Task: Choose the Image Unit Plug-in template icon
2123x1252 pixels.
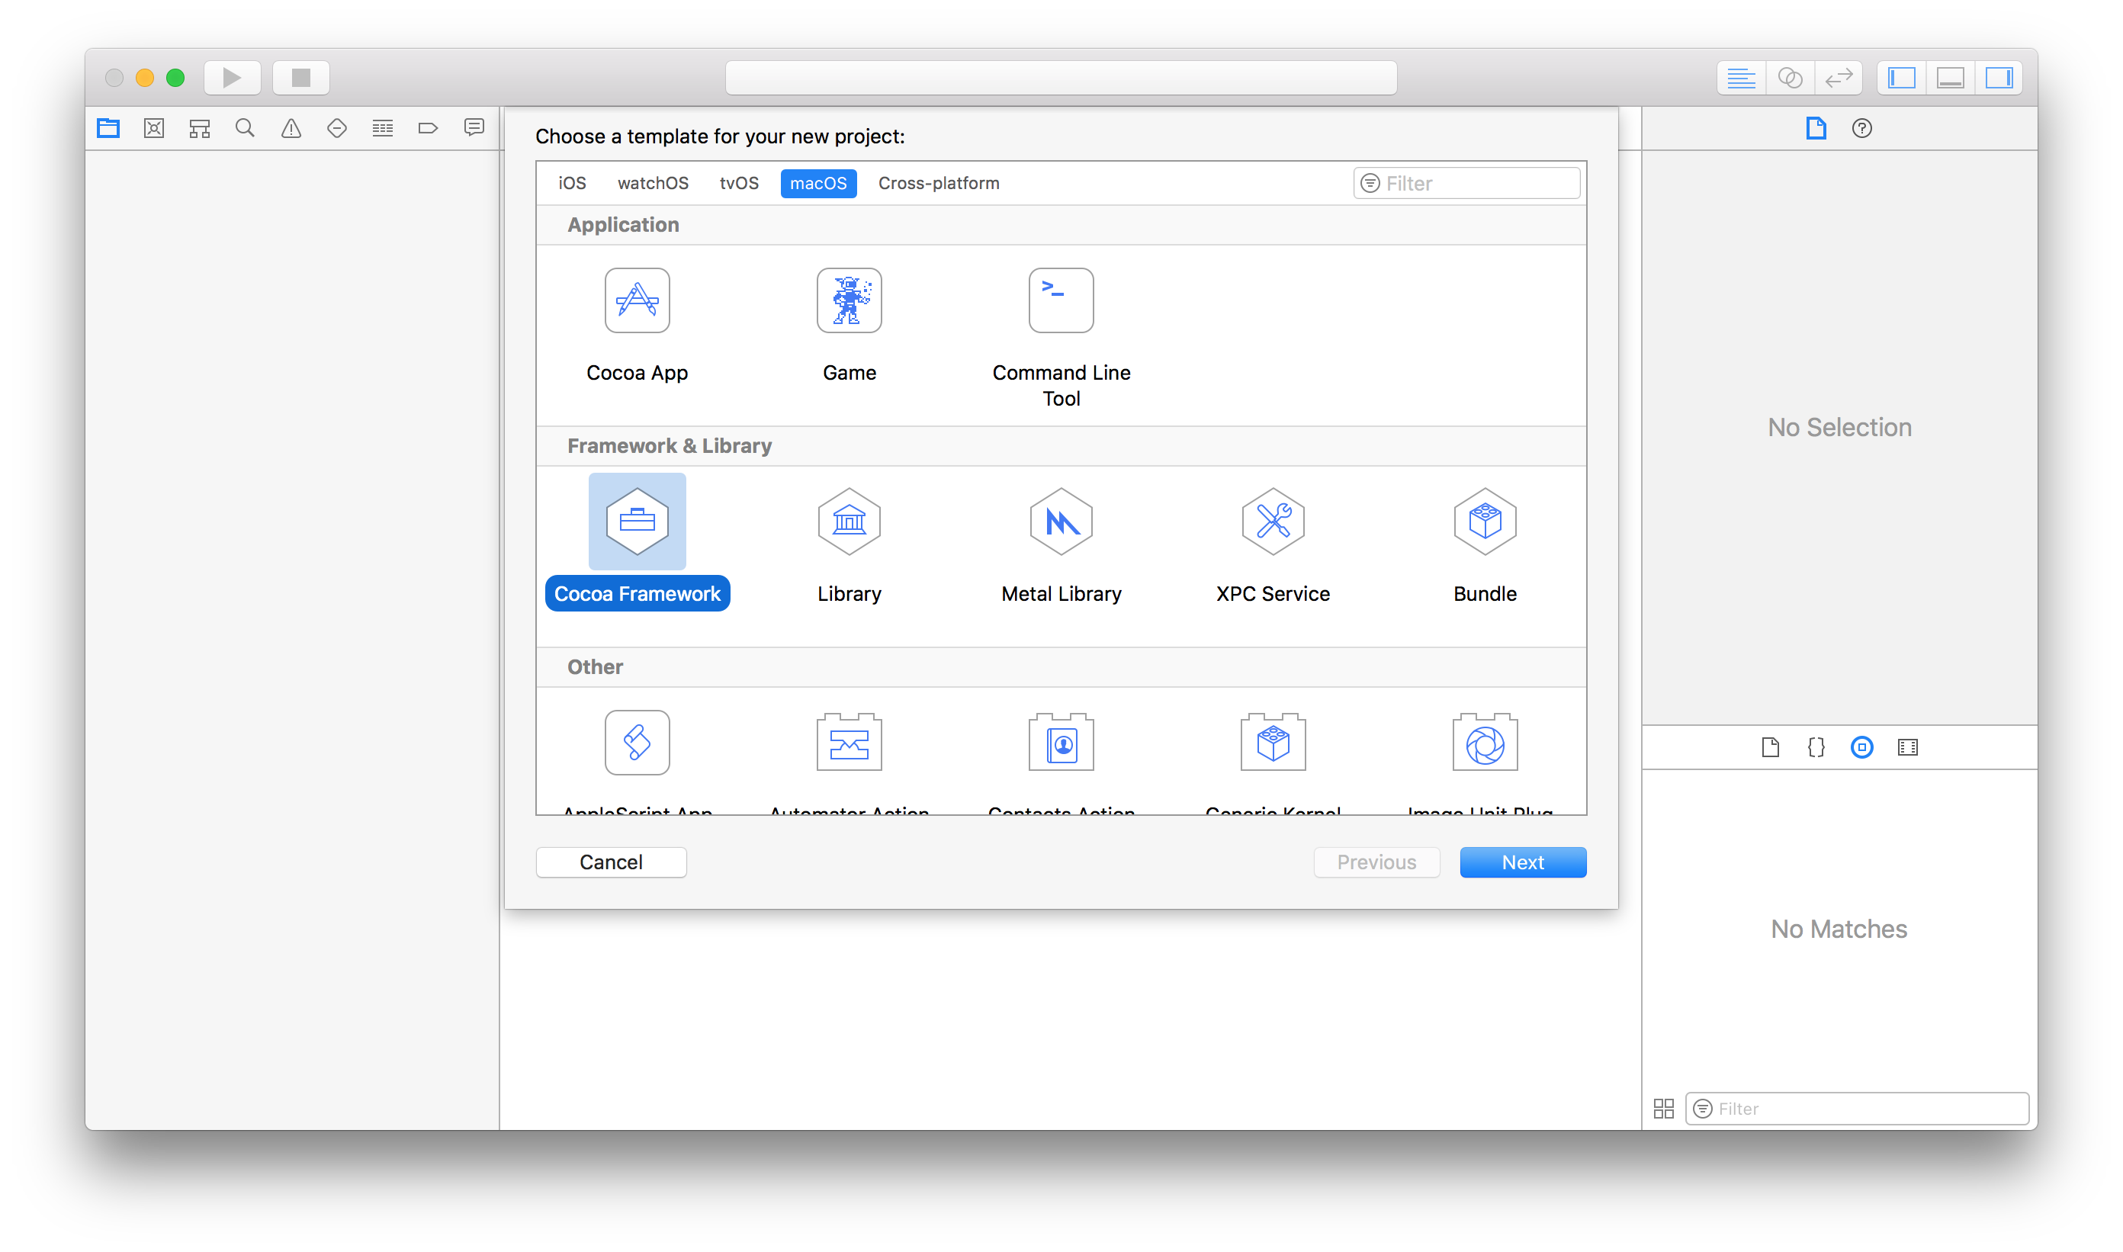Action: click(x=1485, y=743)
